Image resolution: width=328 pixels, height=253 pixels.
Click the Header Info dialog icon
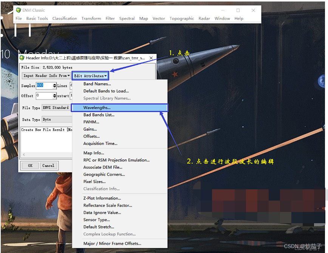22,58
